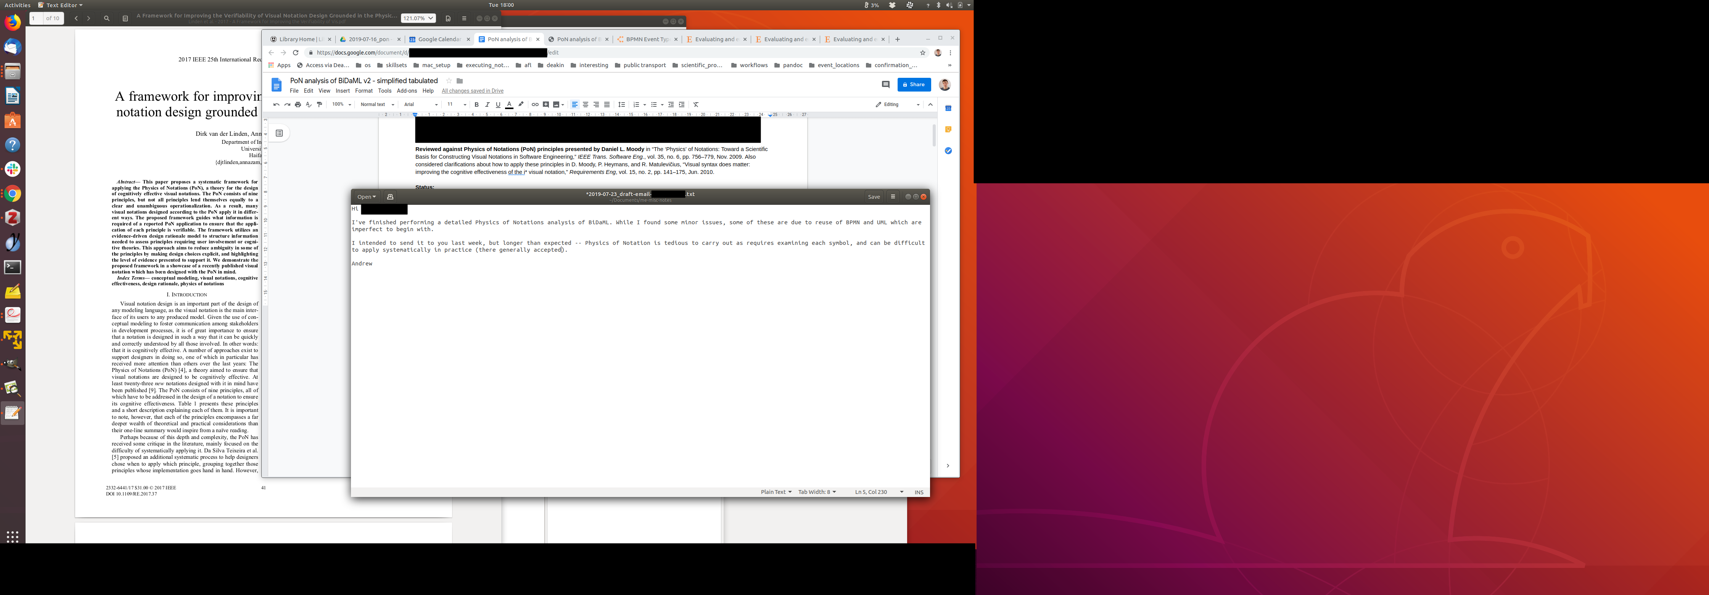This screenshot has width=1709, height=595.
Task: Open the Format menu in Docs
Action: (x=364, y=91)
